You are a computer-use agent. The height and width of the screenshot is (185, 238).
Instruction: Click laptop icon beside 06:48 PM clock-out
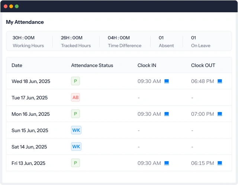pyautogui.click(x=220, y=81)
